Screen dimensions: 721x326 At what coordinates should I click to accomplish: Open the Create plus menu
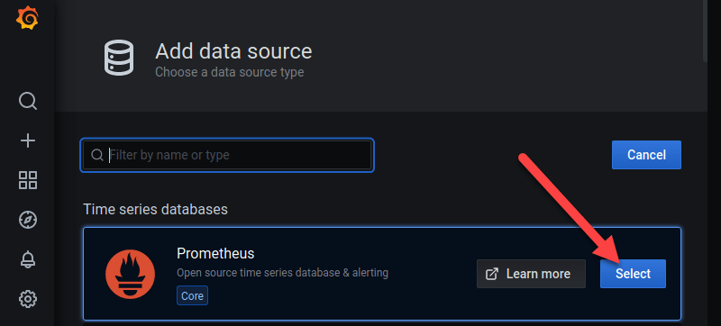click(x=28, y=140)
